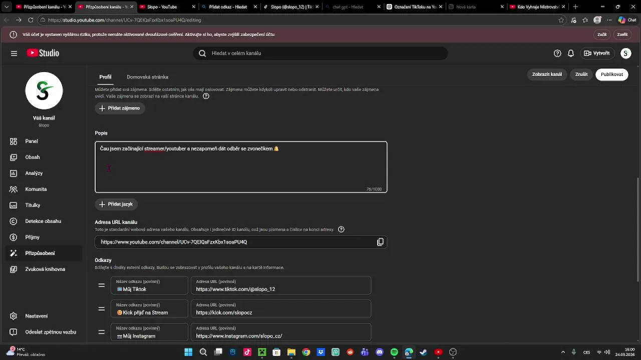Click the Odeslat zpětnou vazbu icon
The width and height of the screenshot is (641, 360).
coord(14,332)
